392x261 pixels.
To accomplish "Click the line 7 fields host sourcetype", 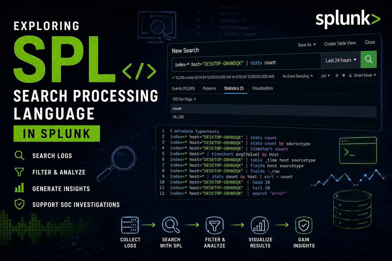I will tap(237, 166).
